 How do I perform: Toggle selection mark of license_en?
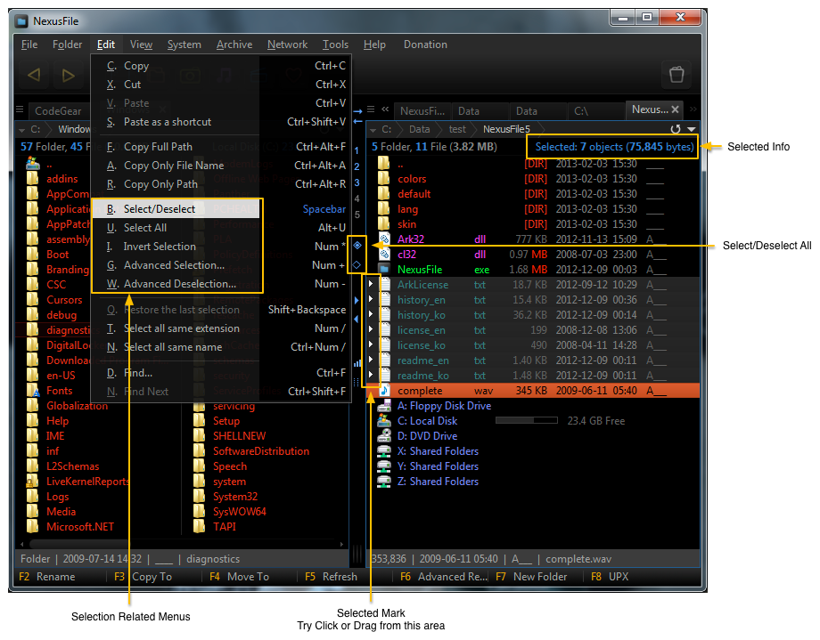[x=370, y=329]
